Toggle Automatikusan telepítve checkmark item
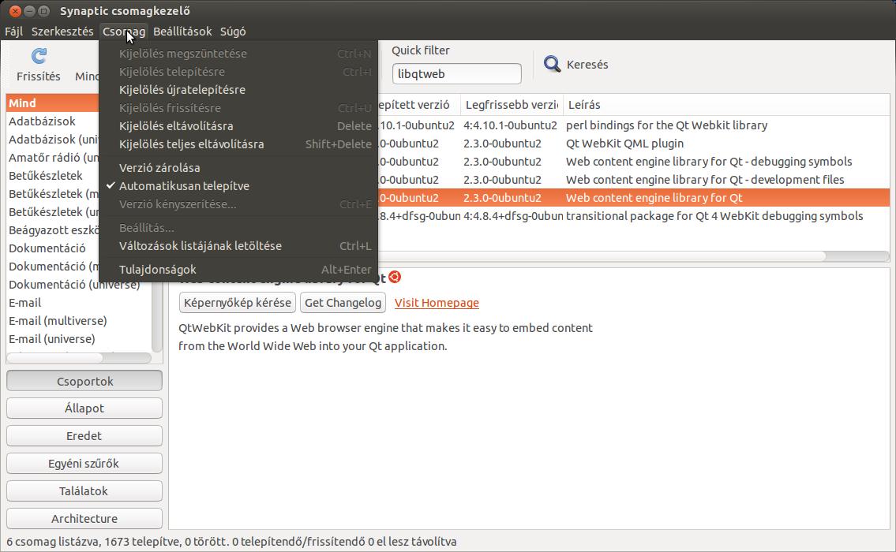Screen dimensions: 896x552 (238, 186)
